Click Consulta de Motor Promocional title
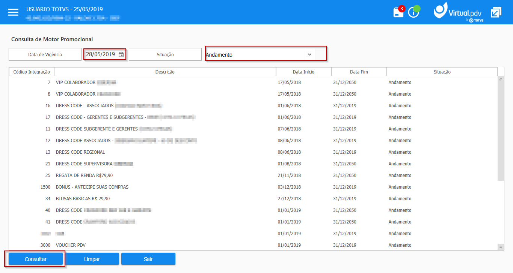The height and width of the screenshot is (273, 513). point(52,39)
